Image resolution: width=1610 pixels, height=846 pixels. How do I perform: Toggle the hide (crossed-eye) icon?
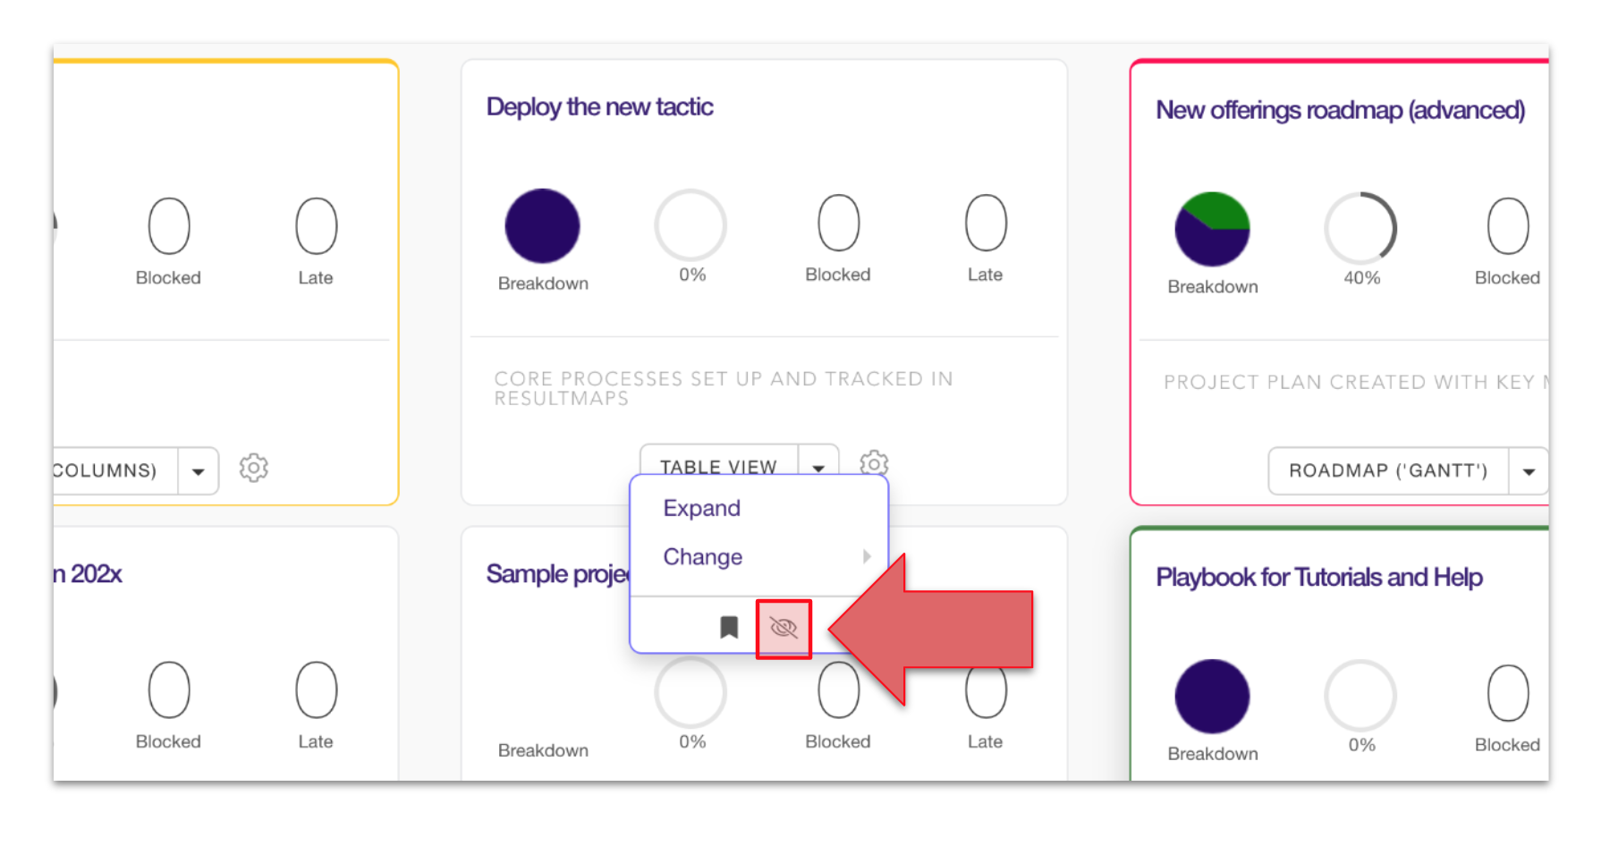784,628
